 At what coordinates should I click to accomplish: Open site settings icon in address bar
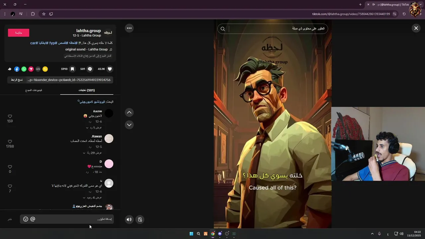tap(394, 14)
